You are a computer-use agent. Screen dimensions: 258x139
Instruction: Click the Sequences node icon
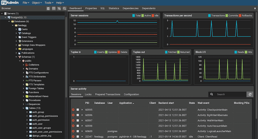click(x=27, y=104)
